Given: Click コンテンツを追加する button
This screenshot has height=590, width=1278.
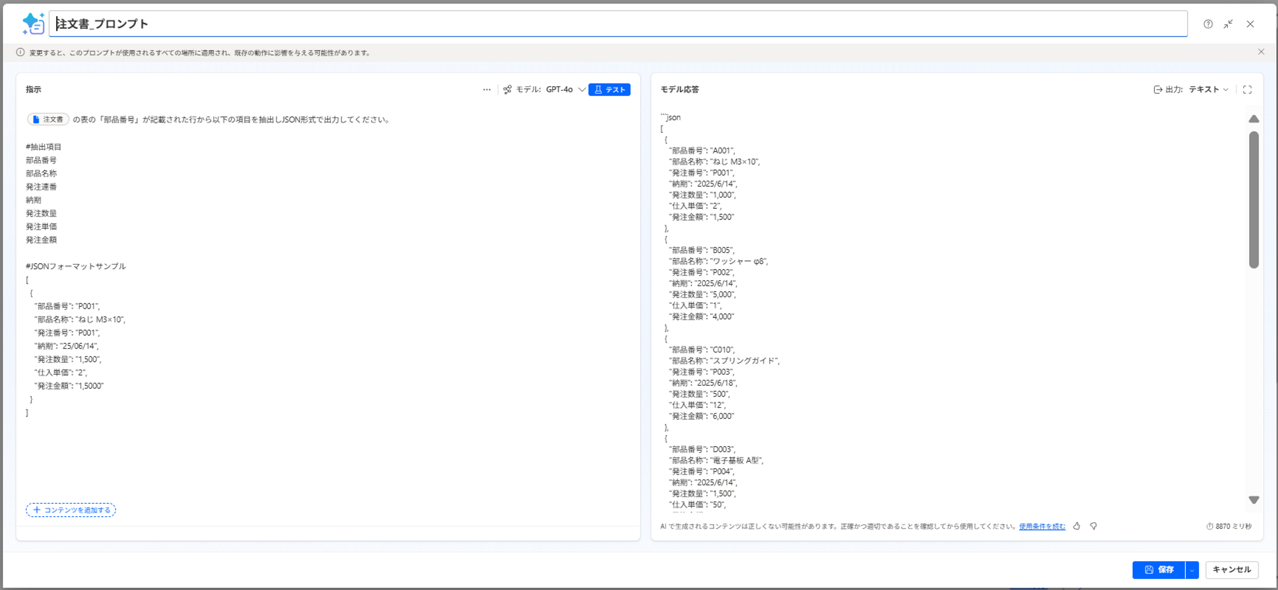Looking at the screenshot, I should click(71, 510).
